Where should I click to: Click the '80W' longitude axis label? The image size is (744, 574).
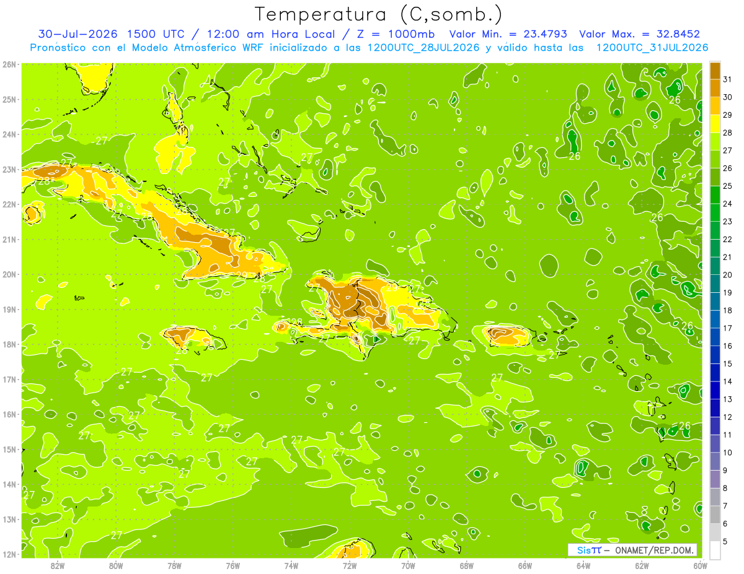coord(116,565)
